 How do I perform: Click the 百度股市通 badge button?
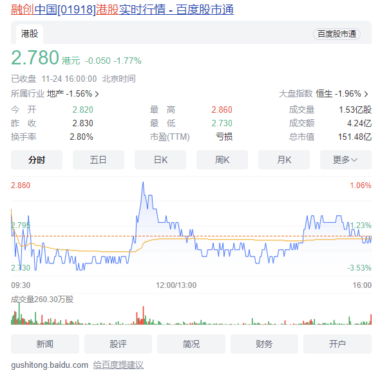click(x=337, y=34)
